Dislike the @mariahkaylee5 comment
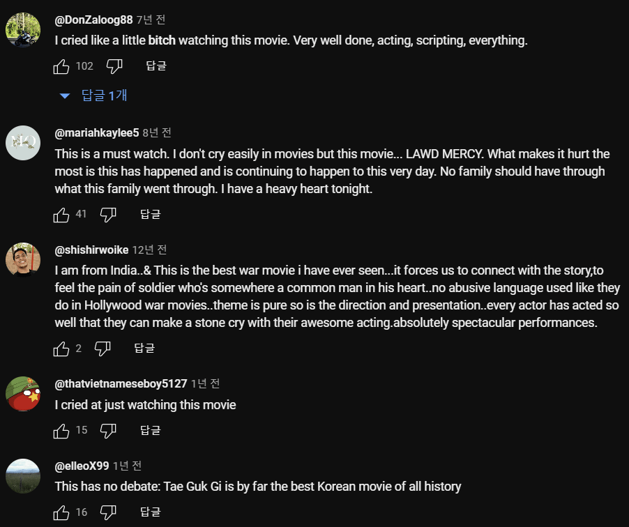Image resolution: width=629 pixels, height=527 pixels. coord(108,214)
